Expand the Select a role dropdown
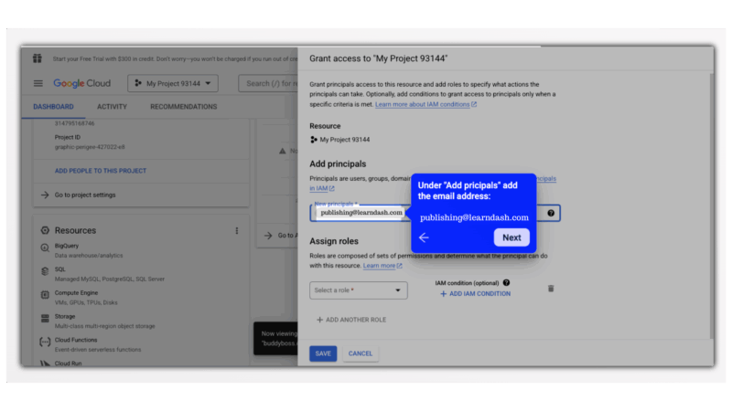The height and width of the screenshot is (411, 732). coord(359,290)
